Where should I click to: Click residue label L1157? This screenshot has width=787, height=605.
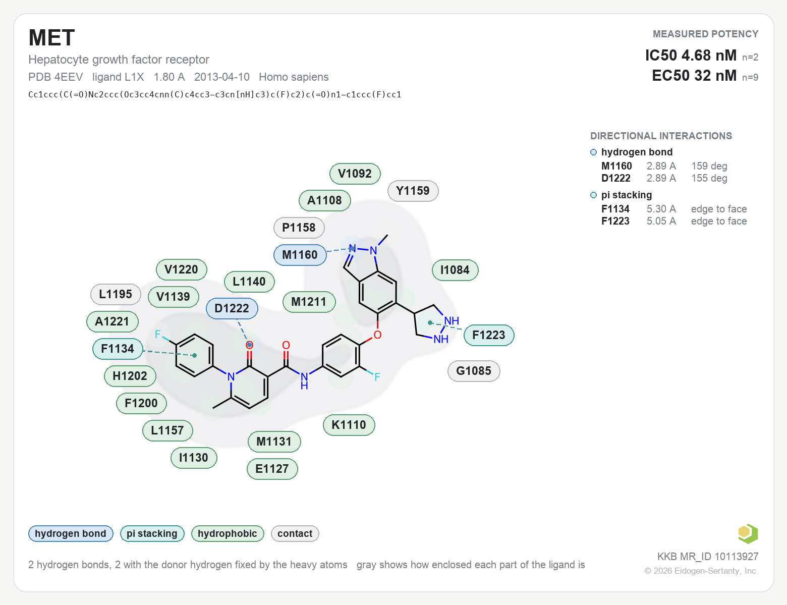coord(167,430)
